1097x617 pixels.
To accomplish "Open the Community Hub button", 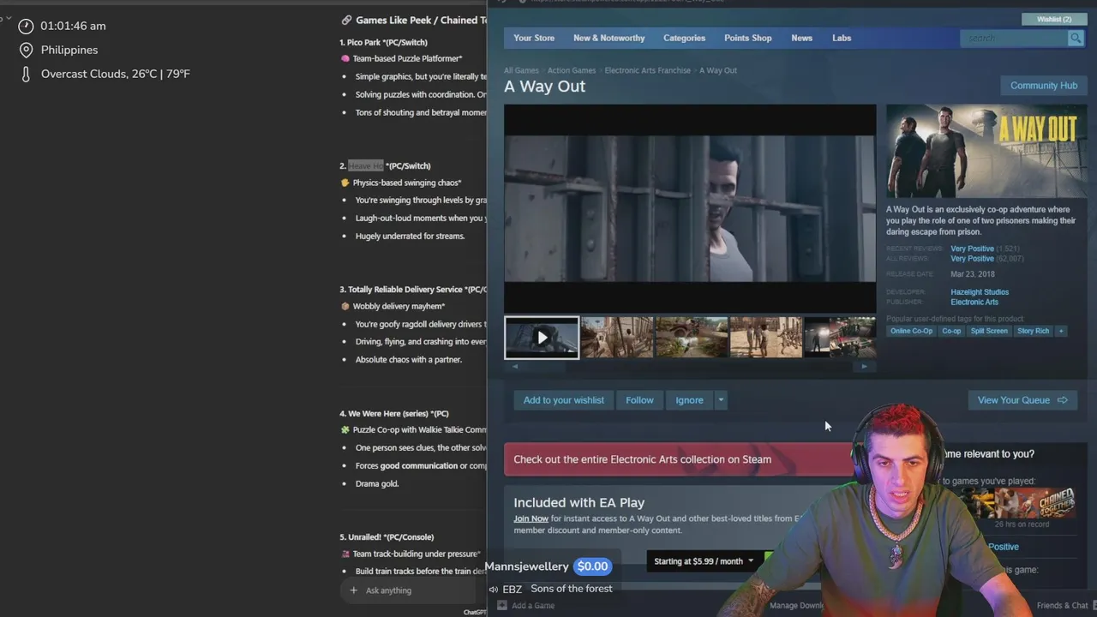I will coord(1043,86).
